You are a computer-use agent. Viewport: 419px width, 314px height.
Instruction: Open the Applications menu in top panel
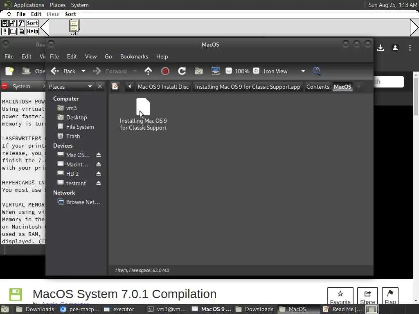tap(29, 5)
